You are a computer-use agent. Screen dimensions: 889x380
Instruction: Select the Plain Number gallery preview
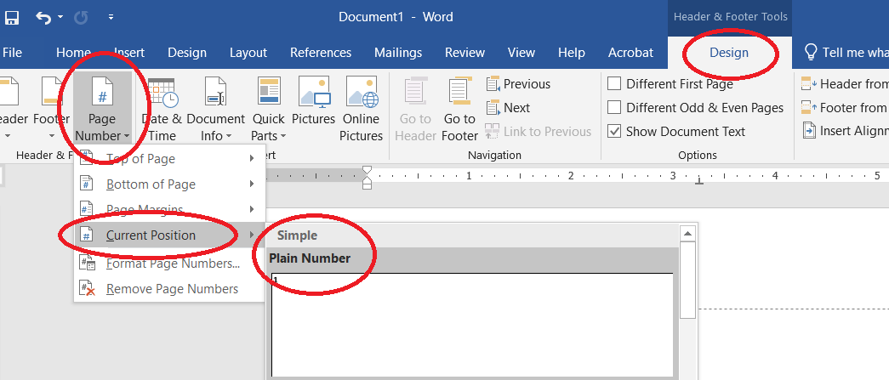[472, 325]
